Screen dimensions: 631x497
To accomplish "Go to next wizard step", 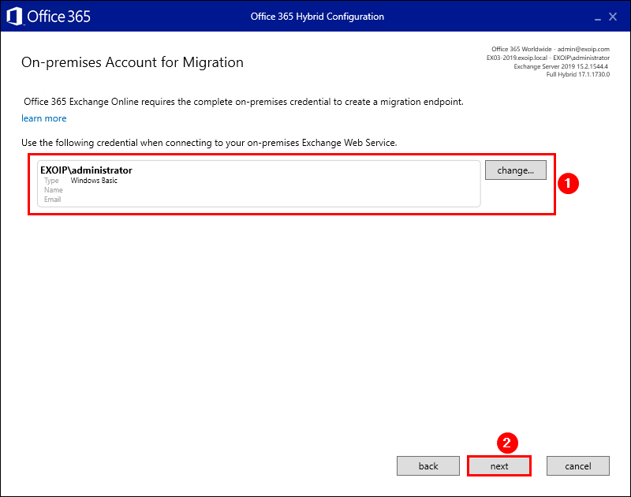I will [x=499, y=466].
